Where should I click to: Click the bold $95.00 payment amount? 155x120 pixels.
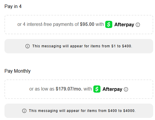87,24
